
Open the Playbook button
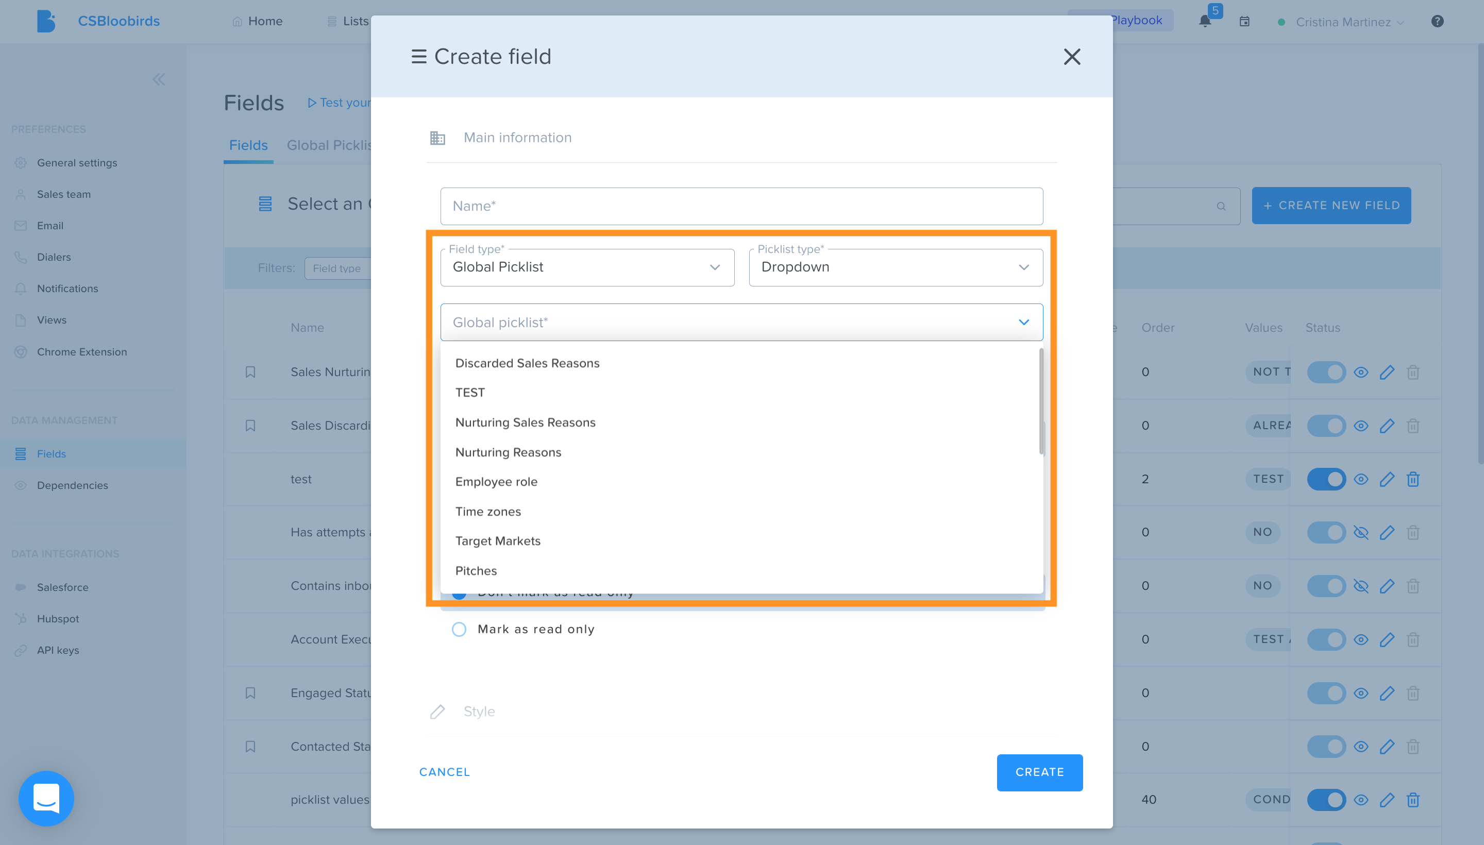click(1141, 20)
